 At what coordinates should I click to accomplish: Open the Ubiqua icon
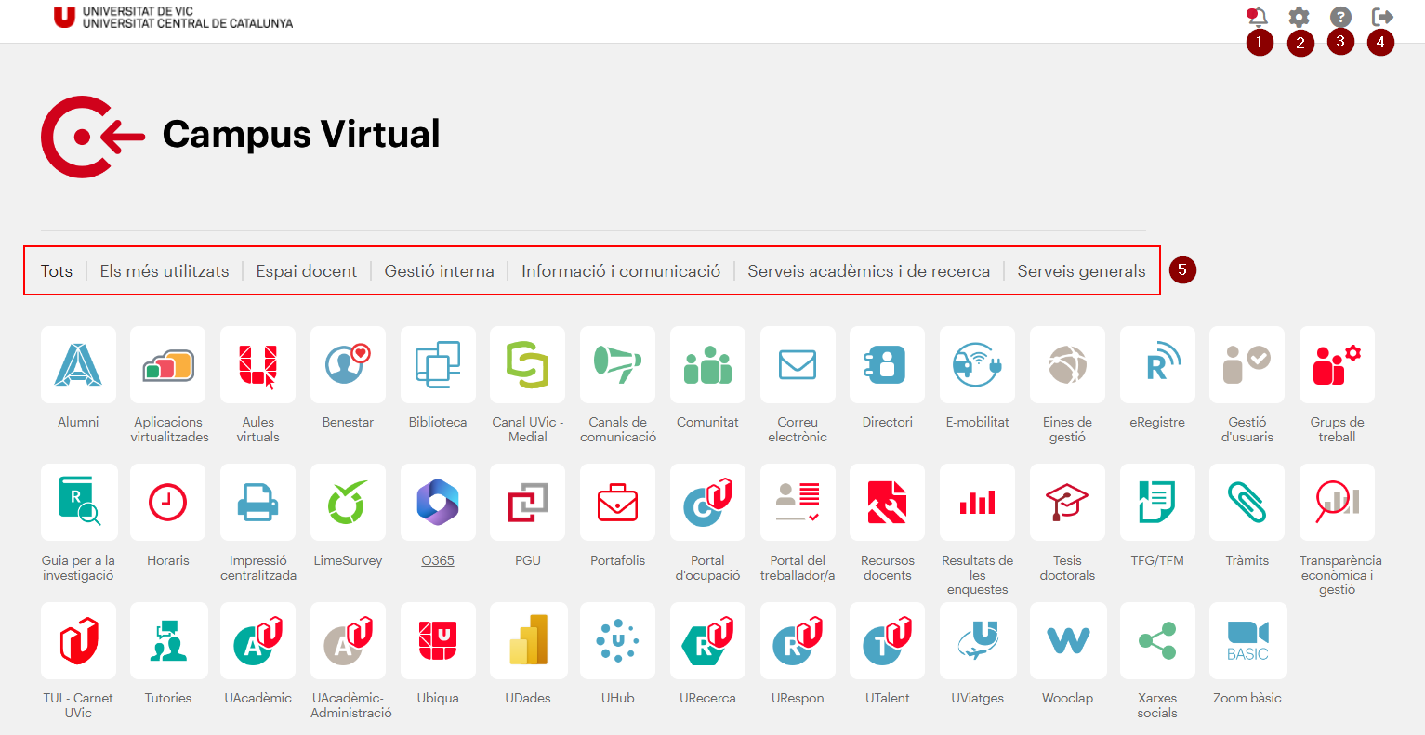point(438,640)
